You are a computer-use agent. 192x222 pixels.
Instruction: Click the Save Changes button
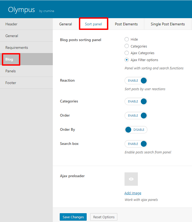coord(73,217)
